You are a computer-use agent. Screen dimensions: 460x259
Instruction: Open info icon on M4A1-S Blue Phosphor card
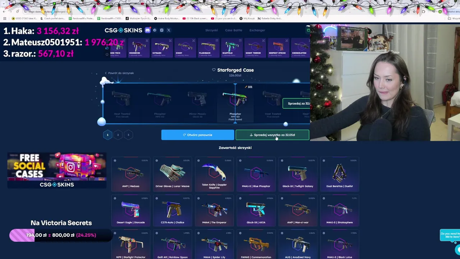pyautogui.click(x=240, y=160)
